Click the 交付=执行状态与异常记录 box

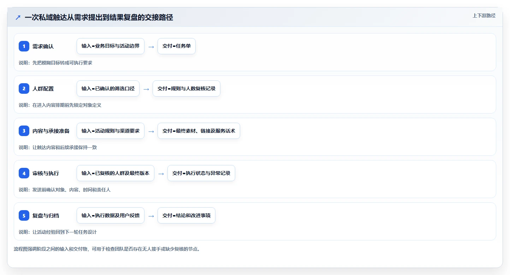tap(201, 173)
